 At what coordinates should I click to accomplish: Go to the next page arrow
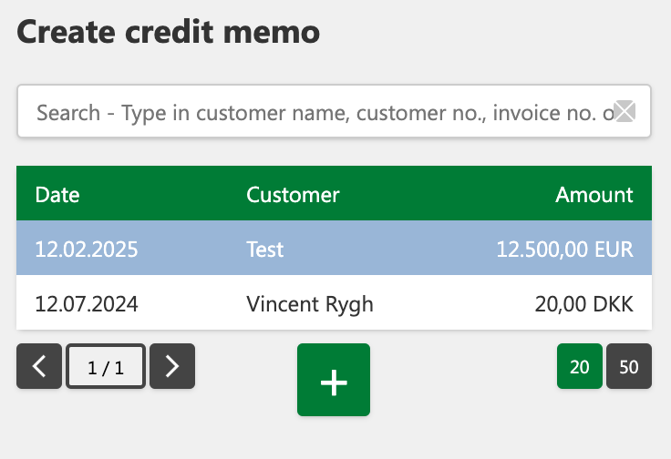[172, 366]
